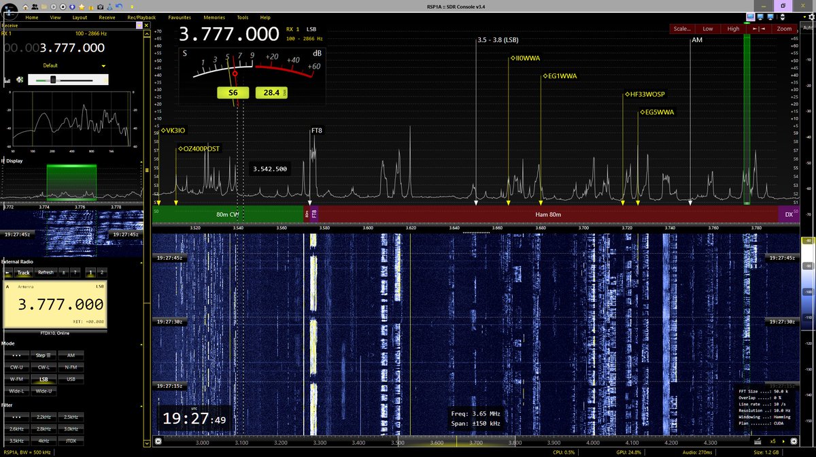Select the first monitor layout icon
This screenshot has height=457, width=816.
[x=751, y=17]
